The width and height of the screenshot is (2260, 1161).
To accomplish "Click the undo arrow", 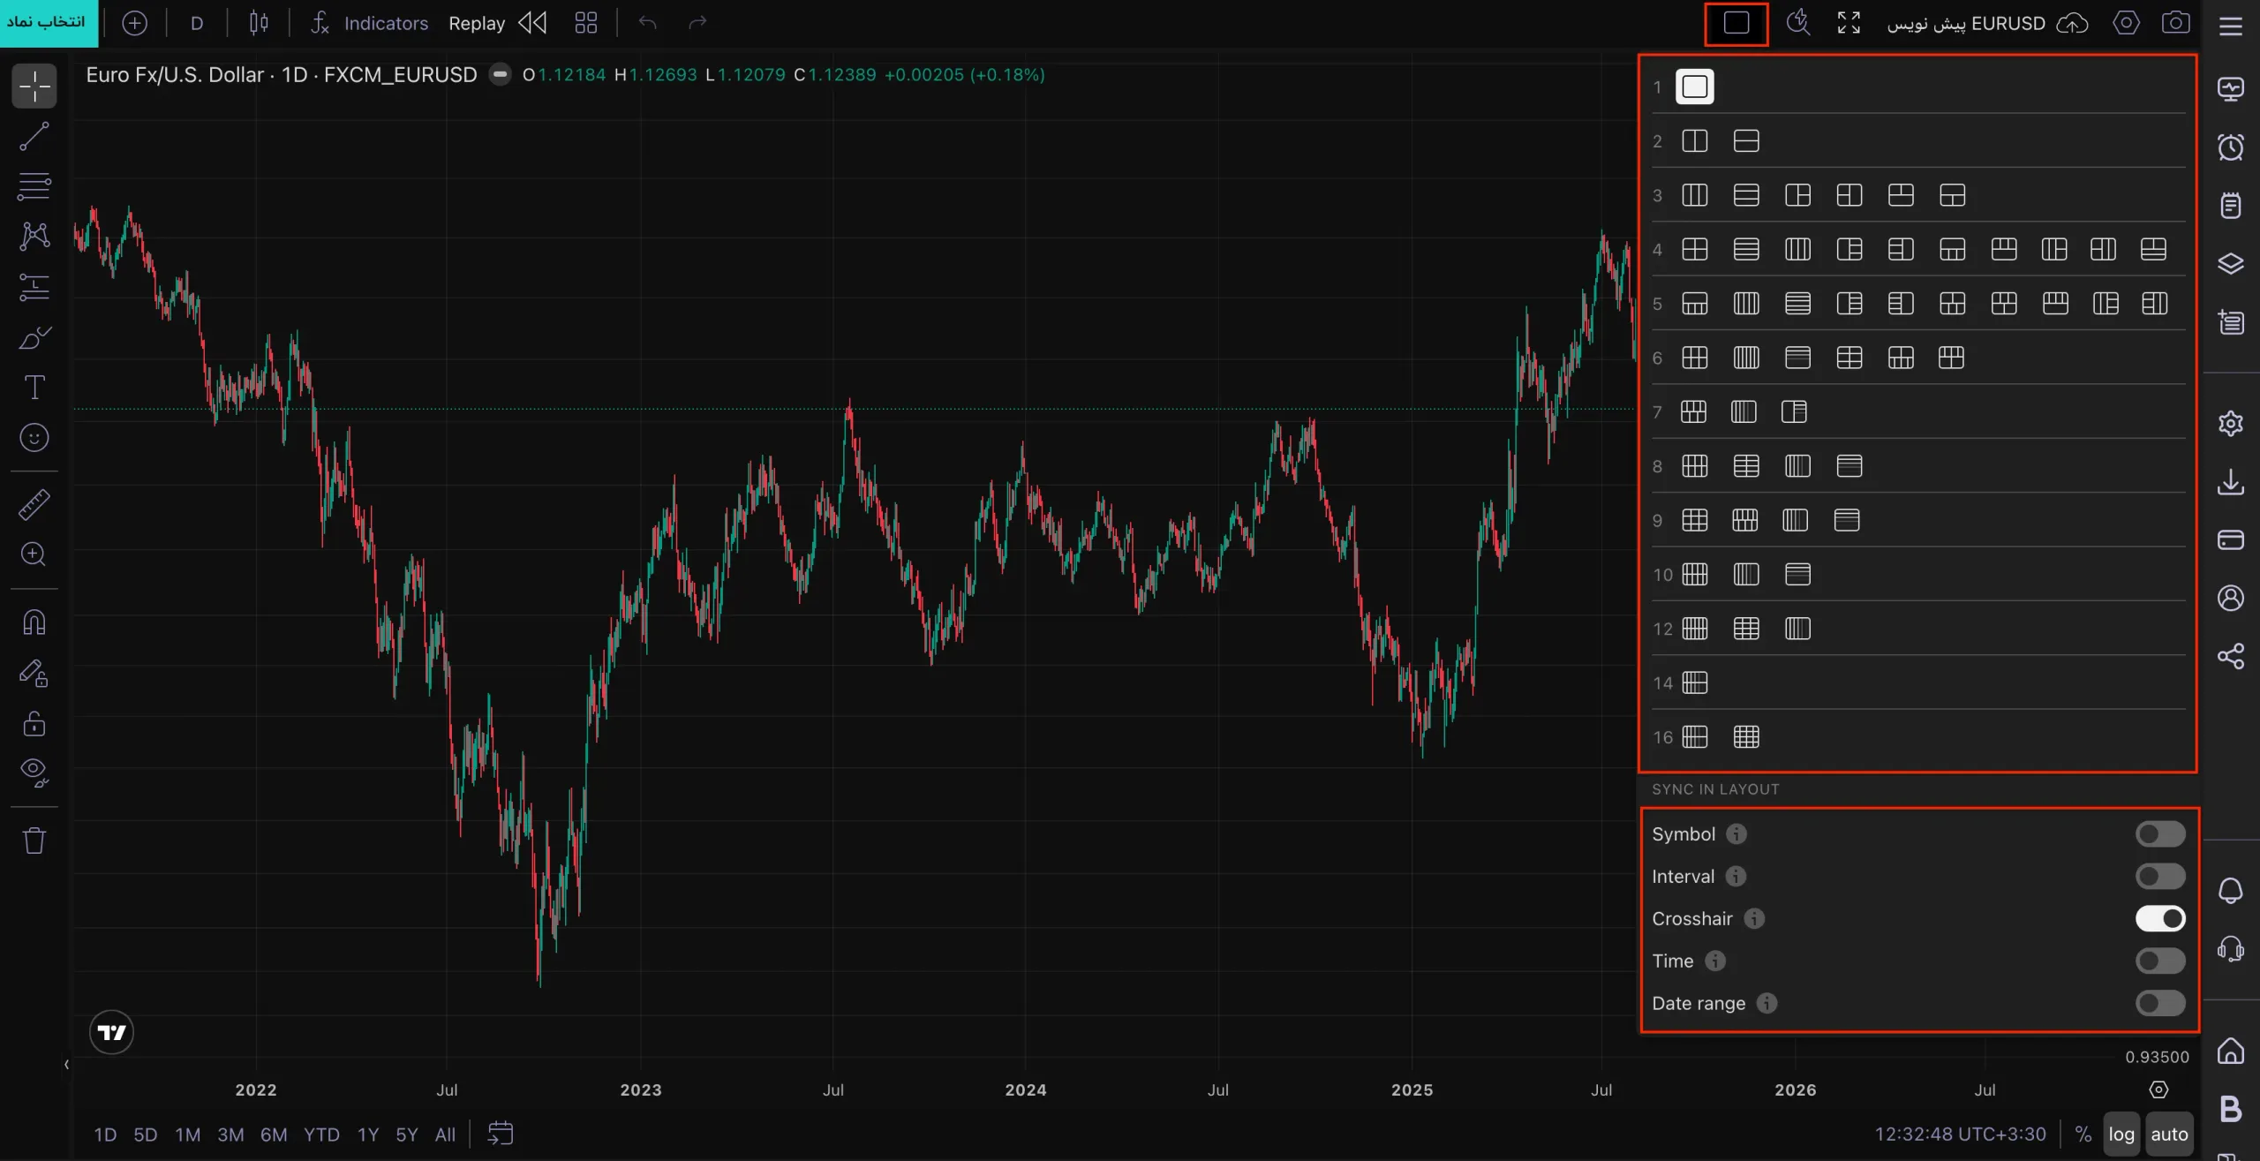I will pos(647,23).
